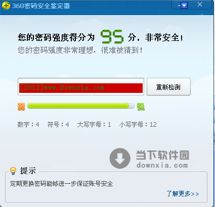Select the 数字：4 count text
This screenshot has height=207, width=215.
28,125
